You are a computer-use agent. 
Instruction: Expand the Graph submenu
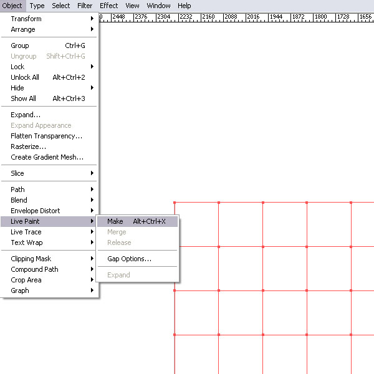tap(49, 290)
